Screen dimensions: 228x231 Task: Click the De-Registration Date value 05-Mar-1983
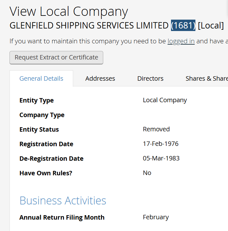point(161,158)
